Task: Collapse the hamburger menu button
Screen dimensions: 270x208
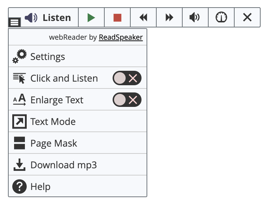Action: (14, 22)
